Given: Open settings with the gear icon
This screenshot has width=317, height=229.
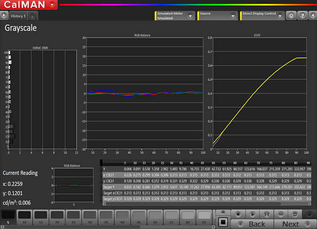Looking at the screenshot, I should [290, 16].
